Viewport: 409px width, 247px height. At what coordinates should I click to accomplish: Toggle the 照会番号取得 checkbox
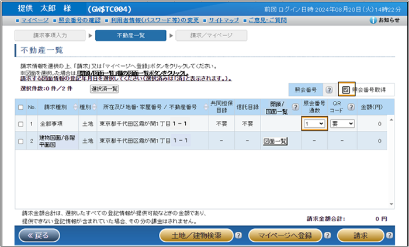click(x=346, y=90)
